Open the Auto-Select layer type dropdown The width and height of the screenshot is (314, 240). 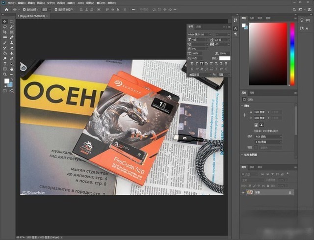point(47,9)
